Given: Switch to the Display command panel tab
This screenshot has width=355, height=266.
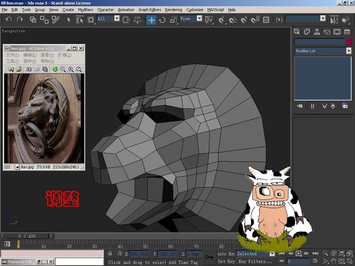Looking at the screenshot, I should pos(337,32).
